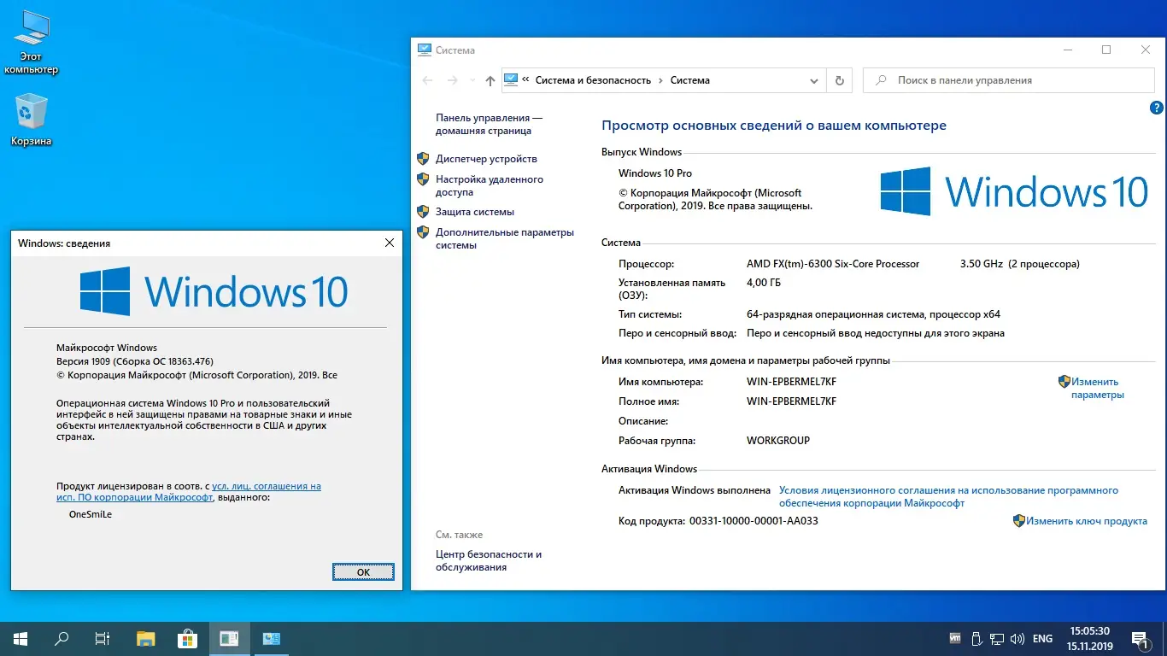The image size is (1167, 656).
Task: Select the Этот компьютер desktop icon
Action: coord(31,43)
